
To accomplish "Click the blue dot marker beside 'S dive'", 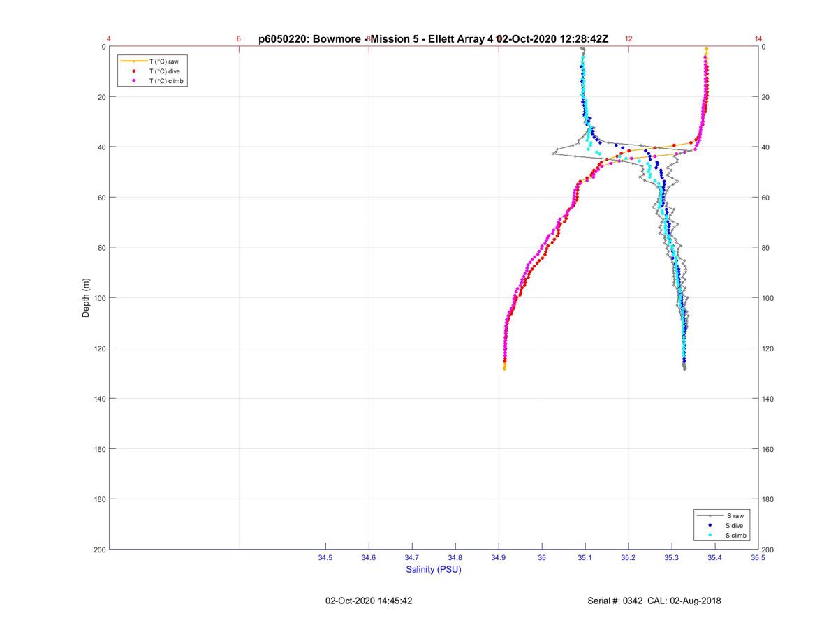I will coord(710,525).
